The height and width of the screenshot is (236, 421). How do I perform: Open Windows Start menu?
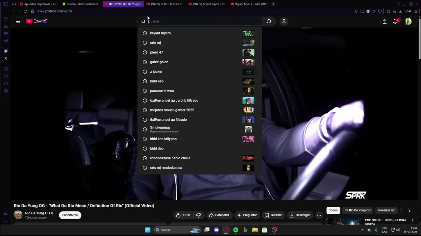coord(148,230)
